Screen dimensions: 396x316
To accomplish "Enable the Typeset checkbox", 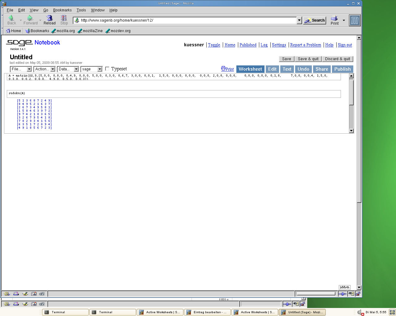I will click(x=107, y=69).
